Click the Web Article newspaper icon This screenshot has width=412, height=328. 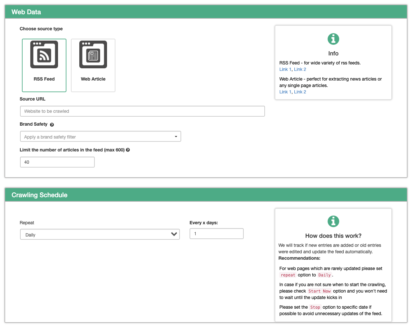pos(93,54)
